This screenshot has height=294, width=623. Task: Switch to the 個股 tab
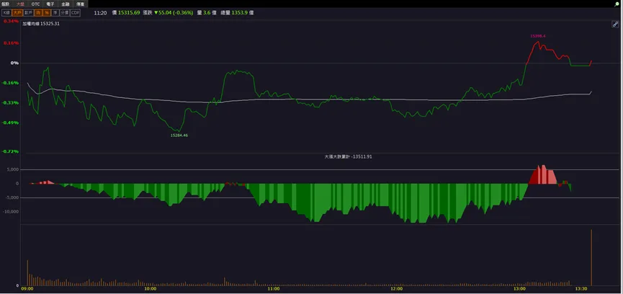[x=5, y=4]
